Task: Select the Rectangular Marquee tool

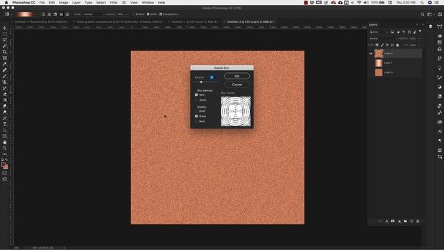Action: [x=5, y=34]
